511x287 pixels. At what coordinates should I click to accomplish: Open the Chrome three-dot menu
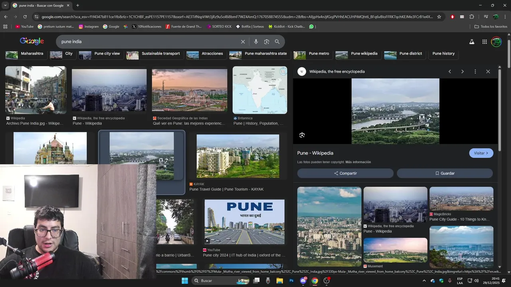coord(505,17)
